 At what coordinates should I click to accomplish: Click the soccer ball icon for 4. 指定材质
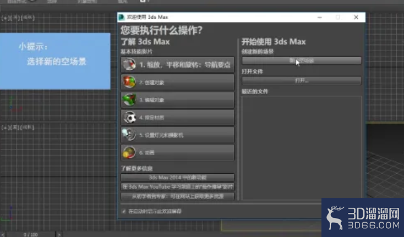[x=129, y=118]
